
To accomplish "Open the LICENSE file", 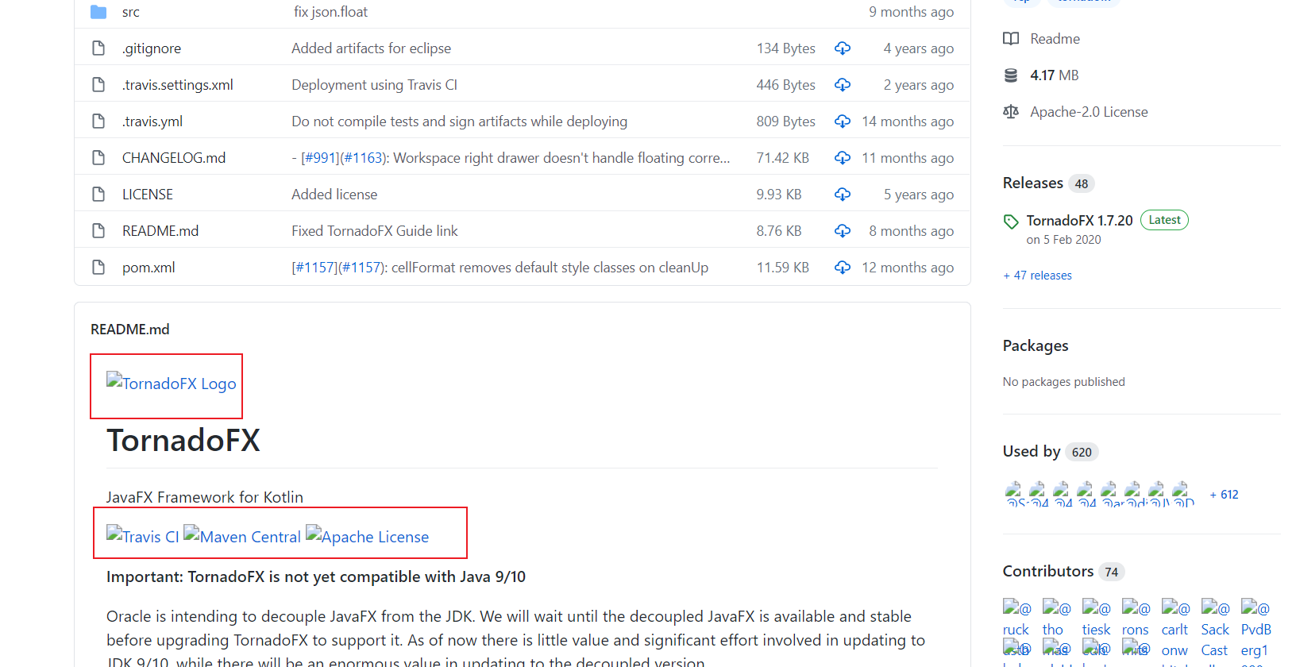I will coord(148,195).
